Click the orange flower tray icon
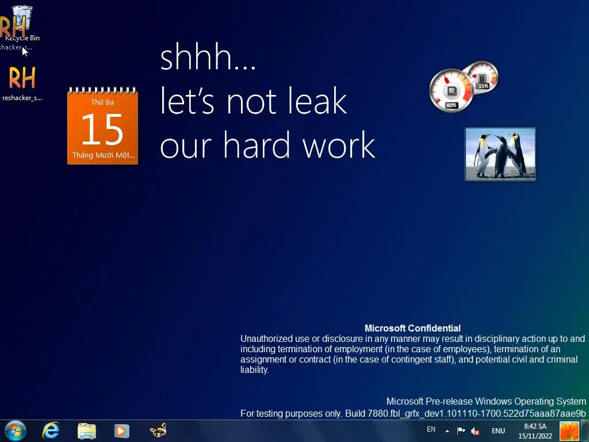589x442 pixels. 569,430
